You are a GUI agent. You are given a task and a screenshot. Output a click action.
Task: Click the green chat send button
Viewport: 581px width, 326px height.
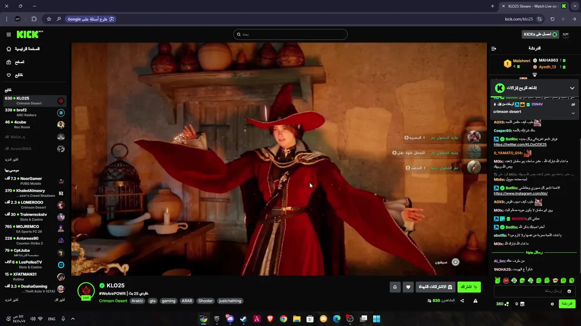(567, 304)
